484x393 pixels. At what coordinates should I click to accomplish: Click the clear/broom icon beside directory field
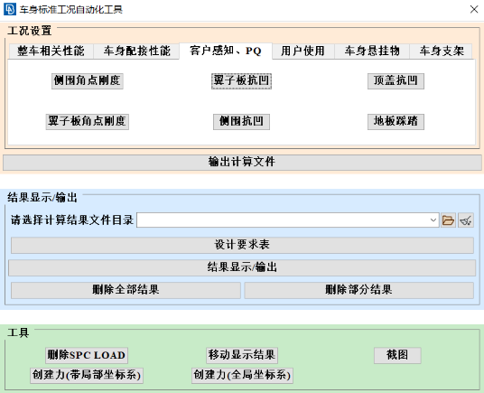tap(466, 220)
